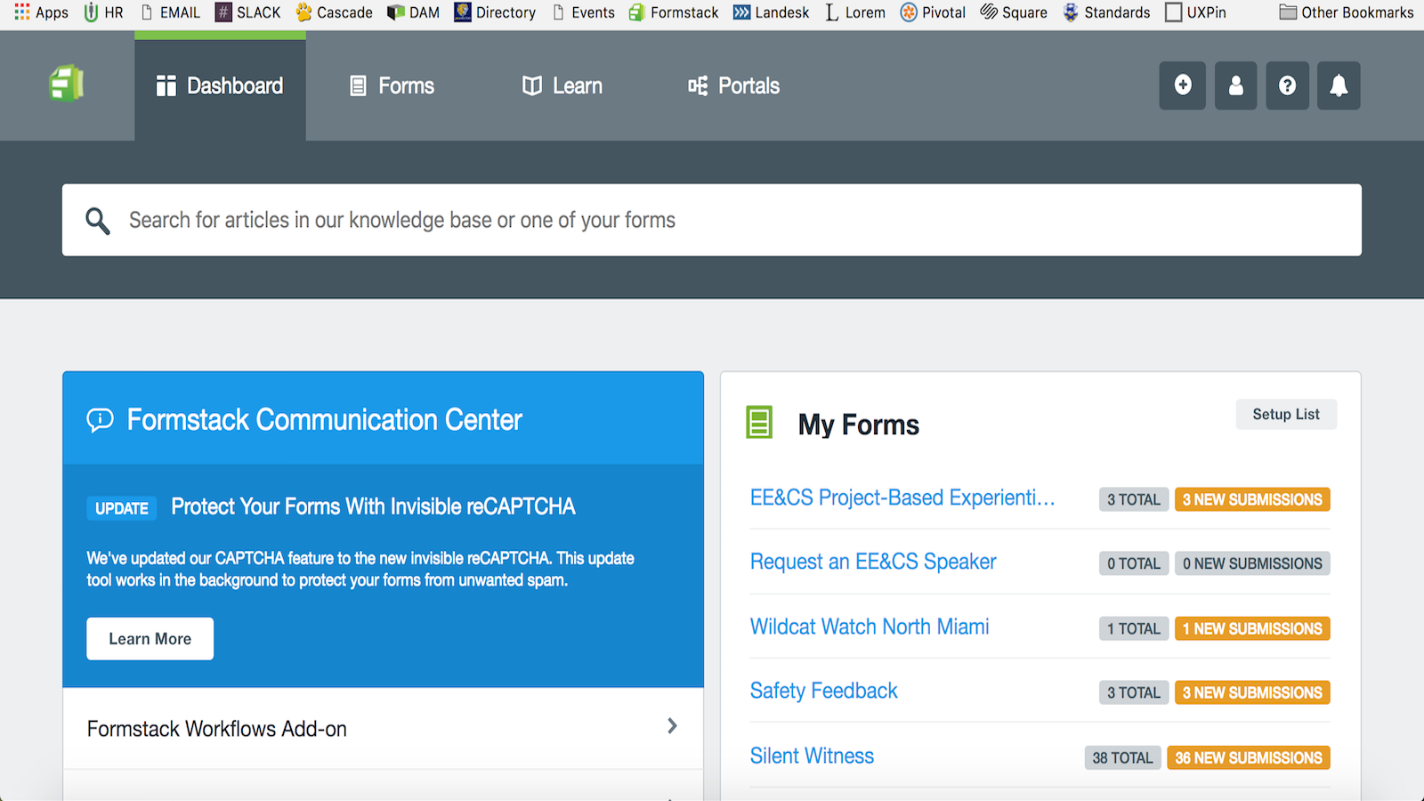Image resolution: width=1424 pixels, height=801 pixels.
Task: Click 0 NEW SUBMISSIONS badge for EE&CS Speaker
Action: coord(1252,563)
